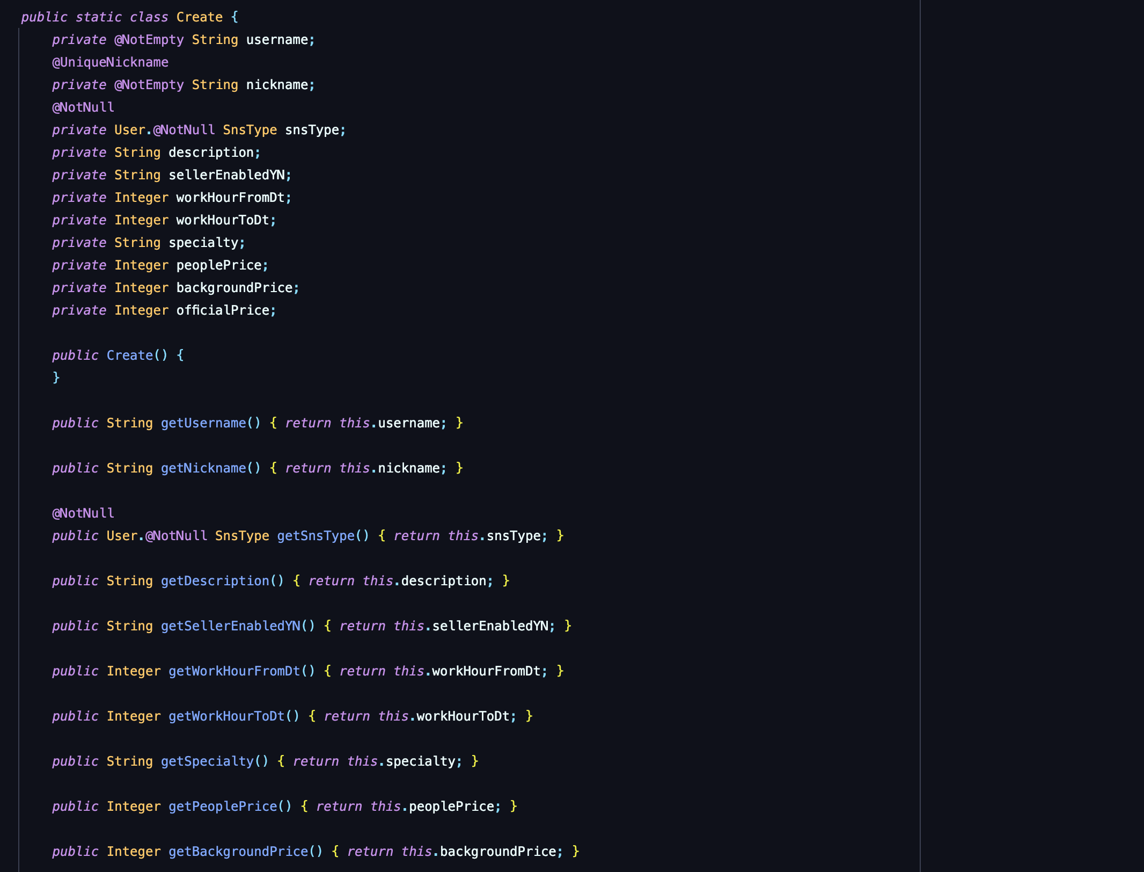Viewport: 1144px width, 872px height.
Task: Click the workHourFromDt field name
Action: pyautogui.click(x=230, y=198)
